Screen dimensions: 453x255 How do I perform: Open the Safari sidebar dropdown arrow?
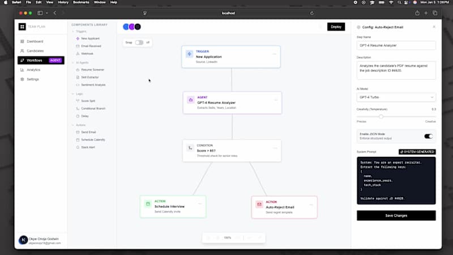[47, 13]
